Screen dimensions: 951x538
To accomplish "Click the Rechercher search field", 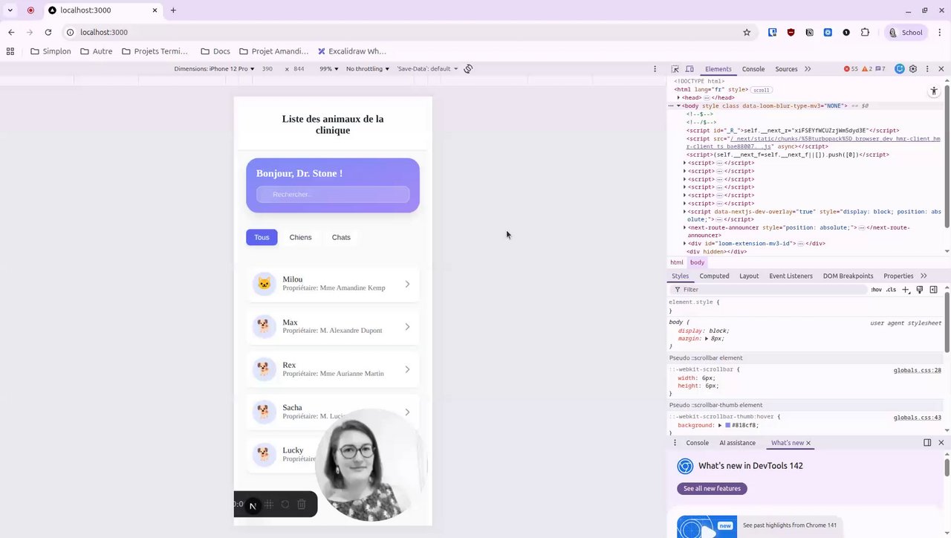I will click(x=333, y=194).
